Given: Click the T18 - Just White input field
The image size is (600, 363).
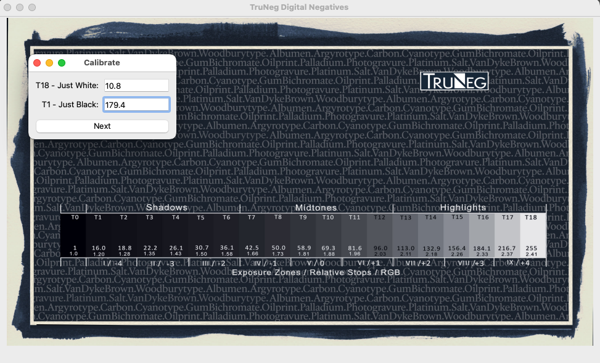Looking at the screenshot, I should coord(137,86).
